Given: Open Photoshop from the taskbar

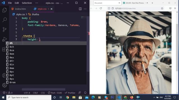Looking at the screenshot, I should 112,97.
